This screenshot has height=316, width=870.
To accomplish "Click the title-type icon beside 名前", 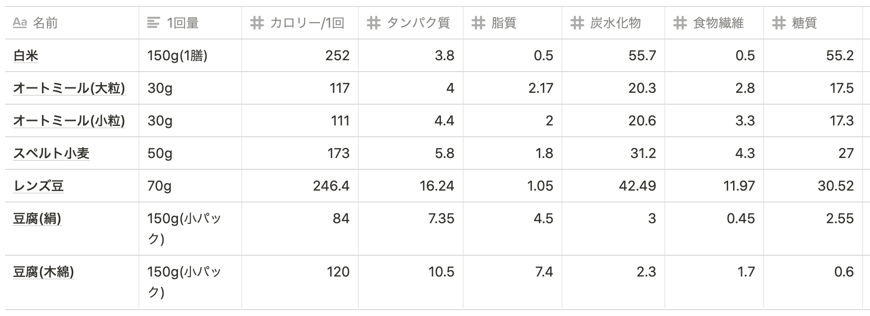I will coord(20,23).
